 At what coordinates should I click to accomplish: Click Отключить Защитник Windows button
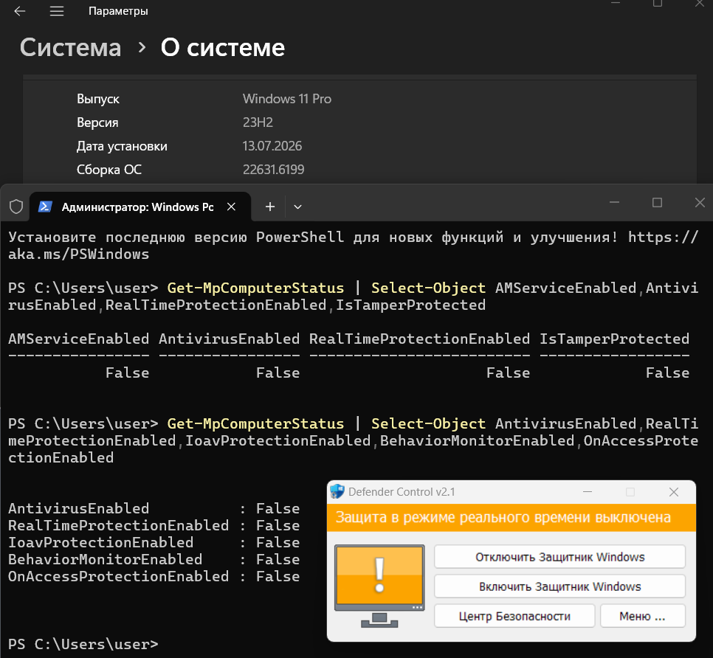pos(559,557)
